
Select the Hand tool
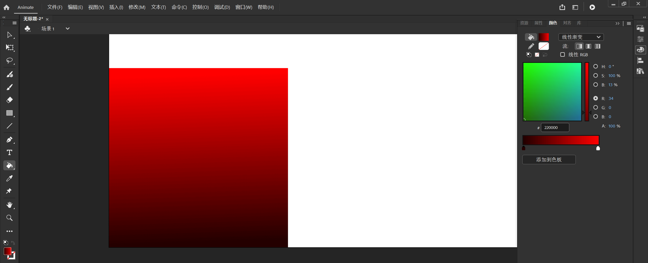9,205
